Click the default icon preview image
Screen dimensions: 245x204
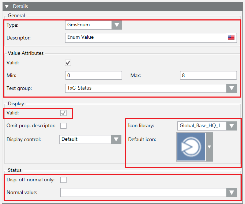click(191, 147)
